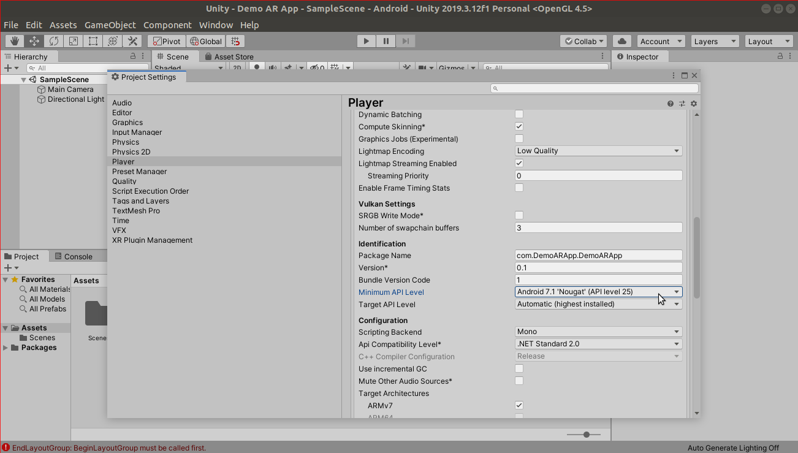The width and height of the screenshot is (798, 453).
Task: Toggle Lightmap Streaming Enabled checkbox
Action: click(x=519, y=163)
